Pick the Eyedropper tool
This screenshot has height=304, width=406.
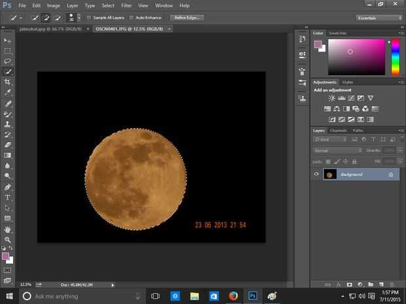coord(8,92)
